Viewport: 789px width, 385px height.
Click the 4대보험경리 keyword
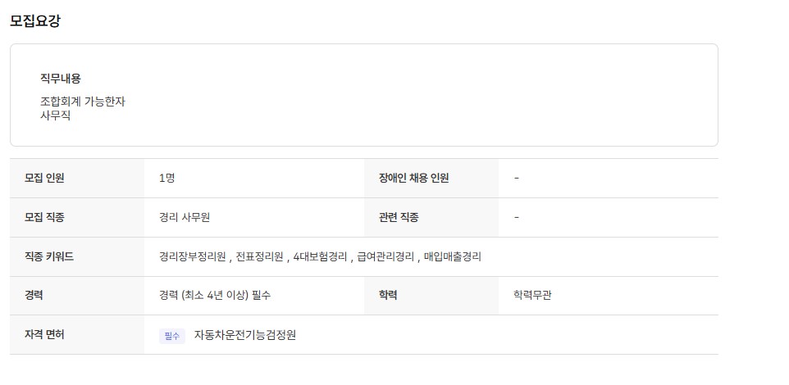click(x=320, y=256)
